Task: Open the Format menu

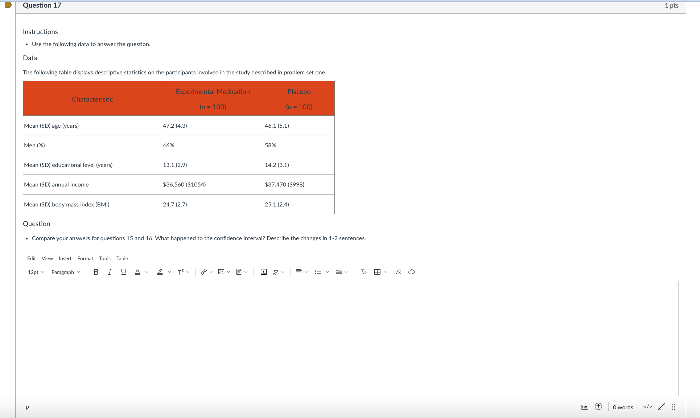Action: pyautogui.click(x=85, y=258)
